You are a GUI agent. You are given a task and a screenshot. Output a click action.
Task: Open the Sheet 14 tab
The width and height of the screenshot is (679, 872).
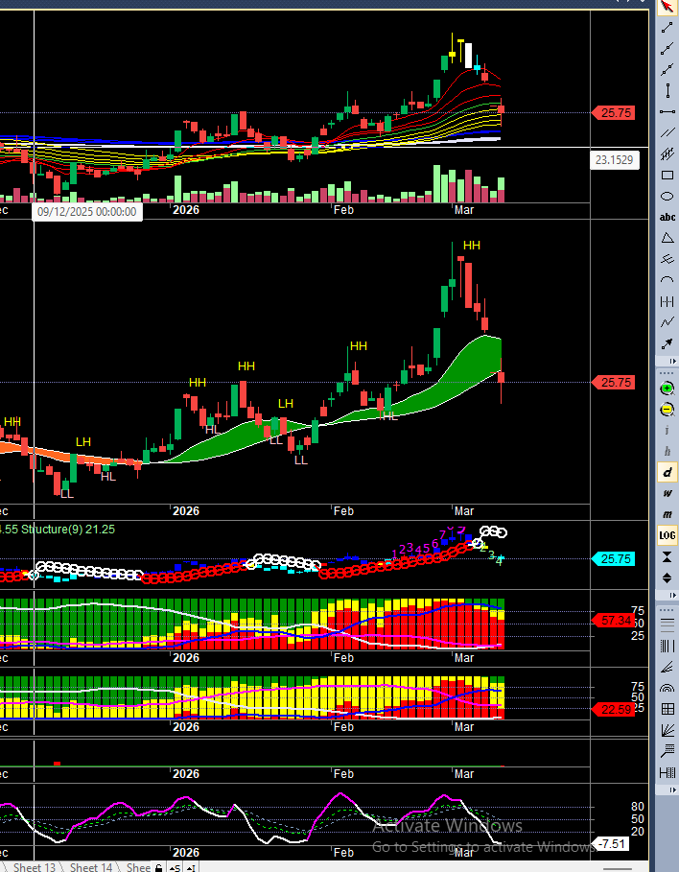pos(91,866)
